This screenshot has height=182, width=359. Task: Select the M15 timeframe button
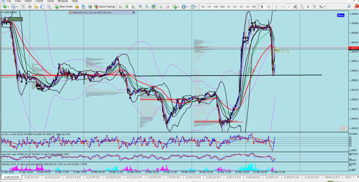(x=216, y=7)
